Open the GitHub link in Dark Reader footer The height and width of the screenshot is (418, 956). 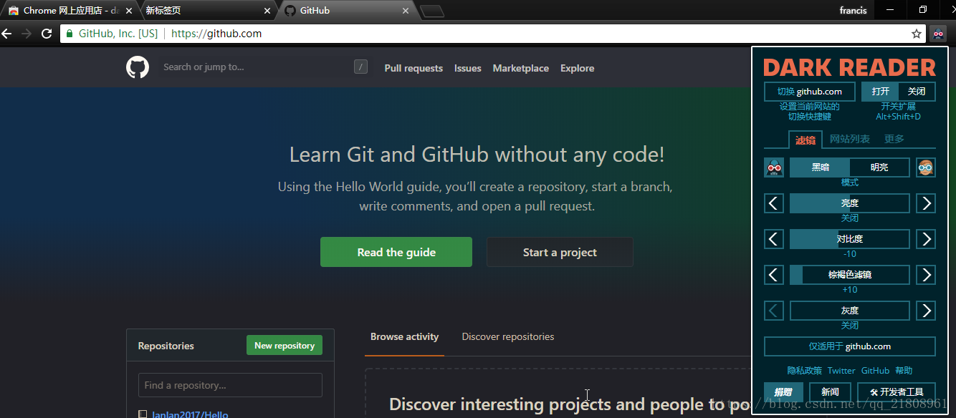click(x=875, y=371)
